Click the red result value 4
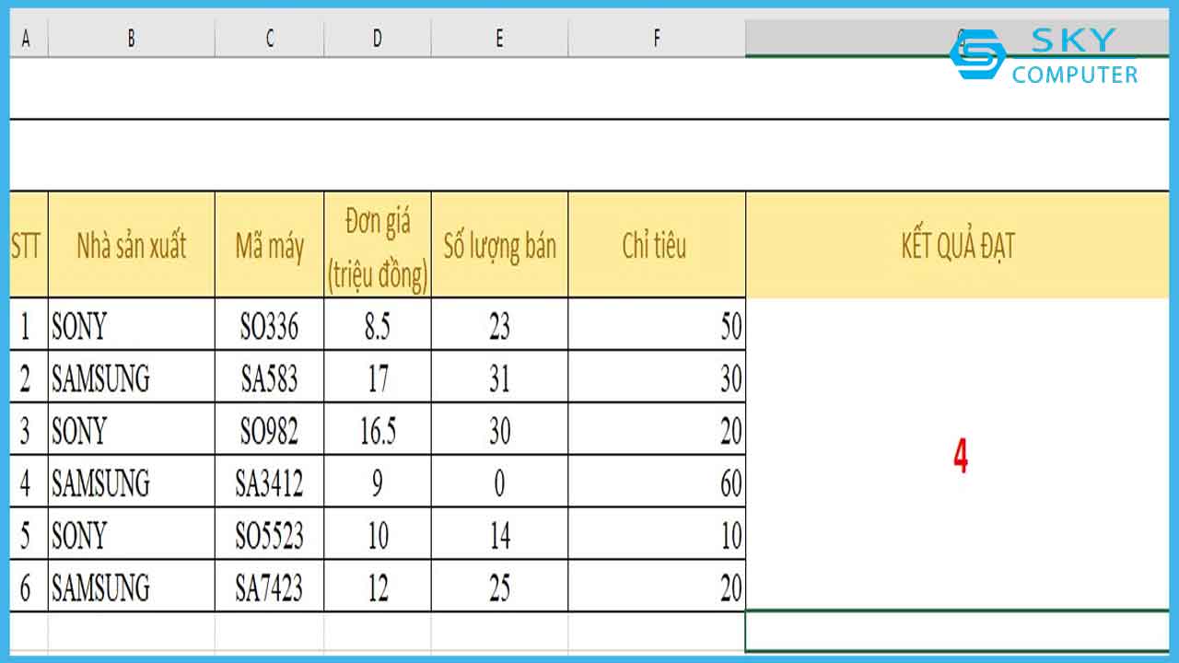Viewport: 1179px width, 663px height. [961, 457]
